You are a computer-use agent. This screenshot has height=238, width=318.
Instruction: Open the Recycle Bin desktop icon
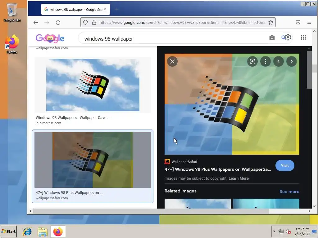coord(12,12)
